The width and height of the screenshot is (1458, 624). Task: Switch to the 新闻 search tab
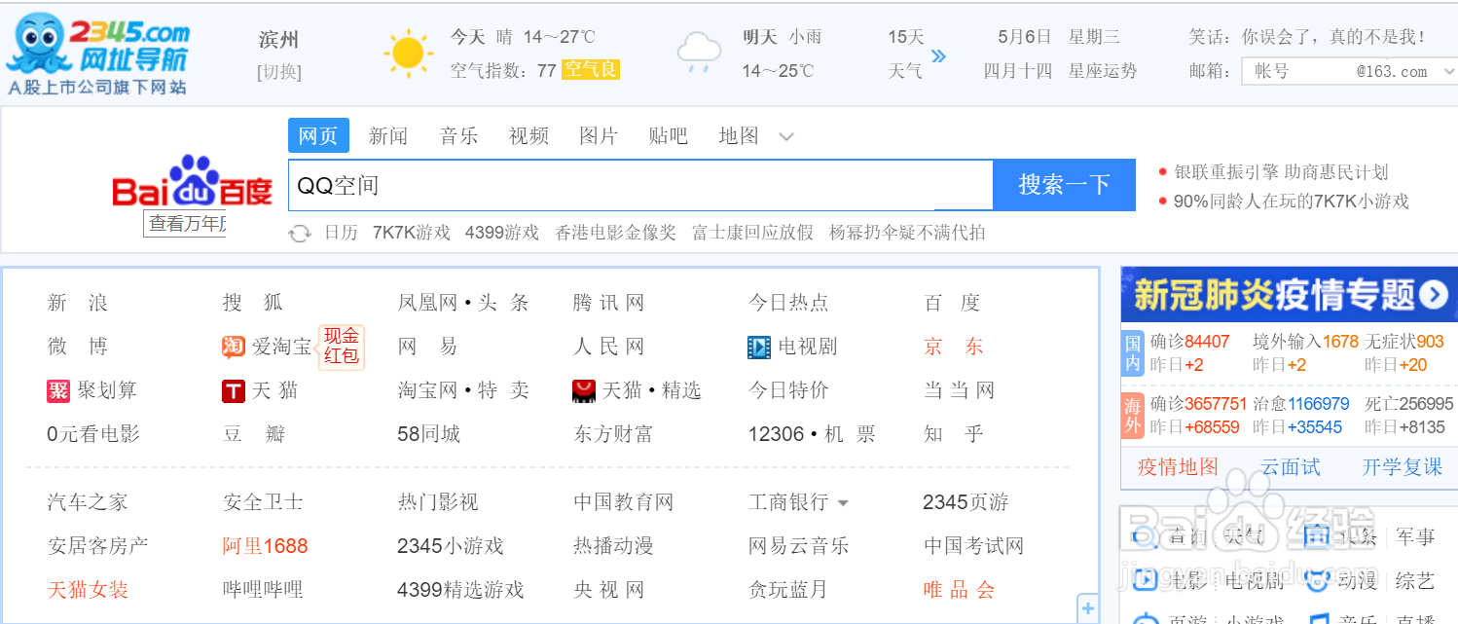[388, 136]
